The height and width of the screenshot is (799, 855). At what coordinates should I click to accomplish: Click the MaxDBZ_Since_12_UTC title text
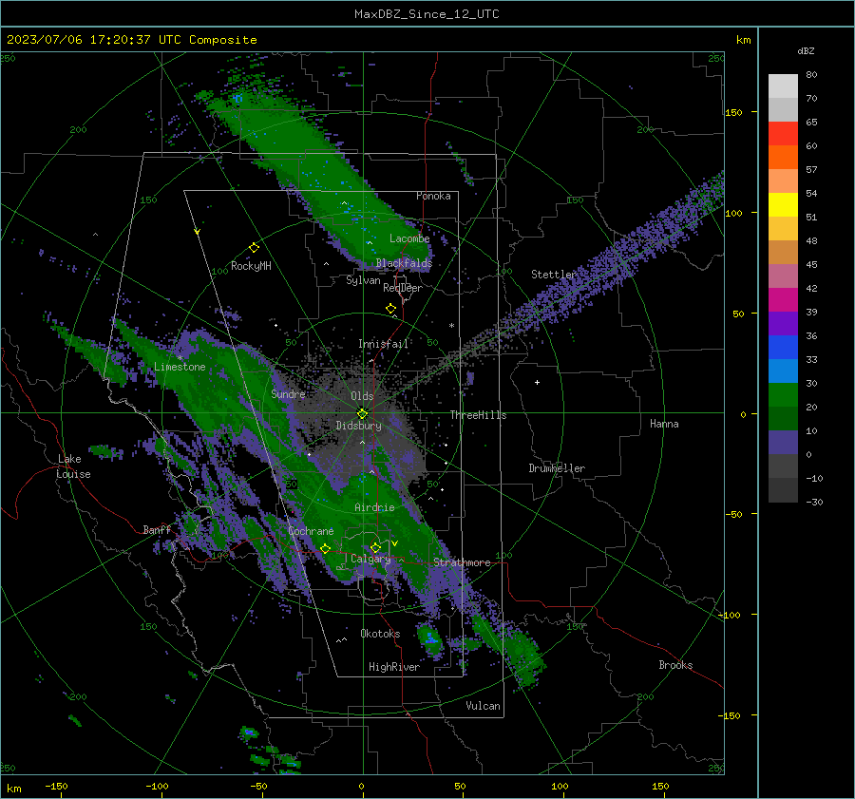(427, 14)
